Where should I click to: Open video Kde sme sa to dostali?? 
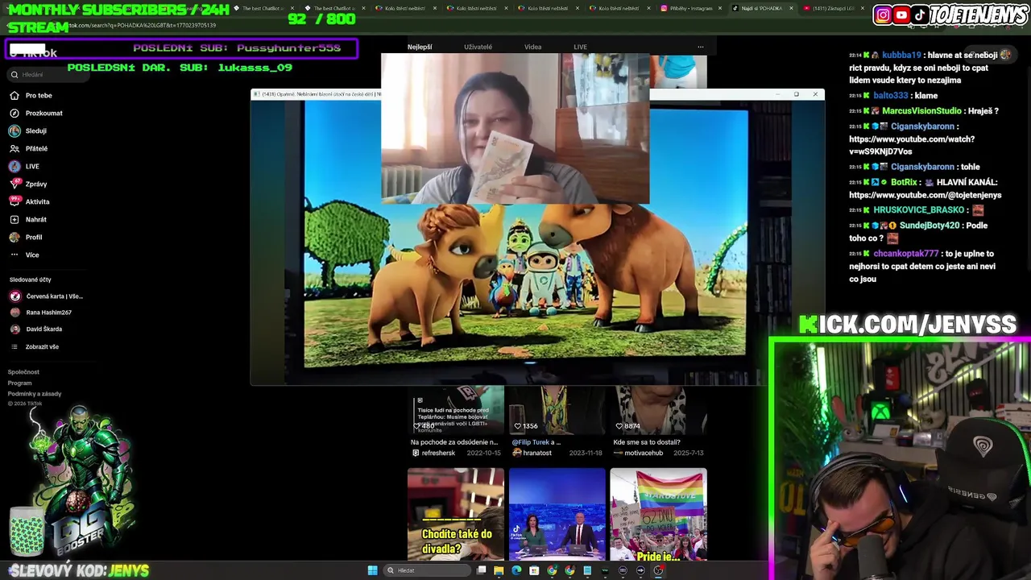[647, 442]
